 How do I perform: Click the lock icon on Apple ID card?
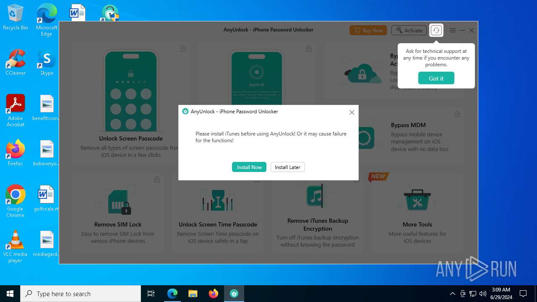click(309, 49)
